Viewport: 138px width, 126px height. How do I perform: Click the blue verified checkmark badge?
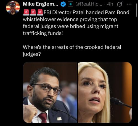pos(63,4)
